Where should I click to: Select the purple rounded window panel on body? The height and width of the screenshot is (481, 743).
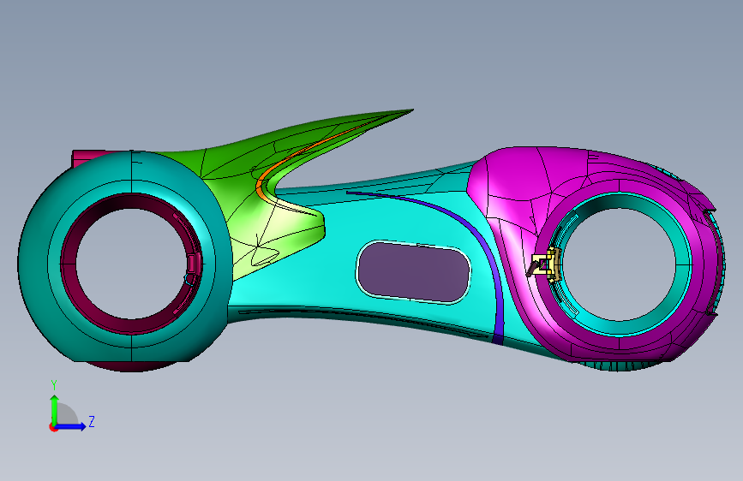(413, 272)
